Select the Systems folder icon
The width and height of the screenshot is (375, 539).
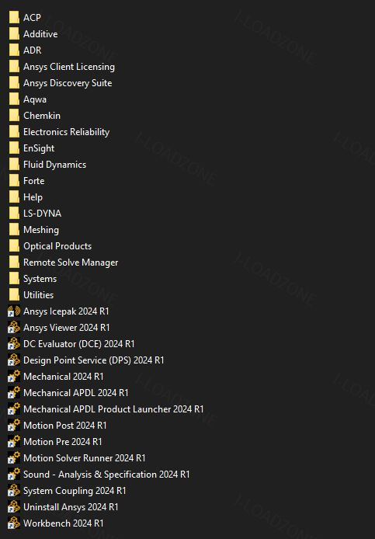(x=14, y=279)
